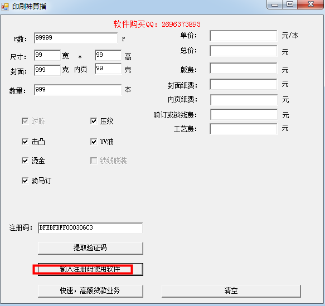Maximize the 印刷神算指 window
Screen dimensions: 325x306
click(290, 4)
